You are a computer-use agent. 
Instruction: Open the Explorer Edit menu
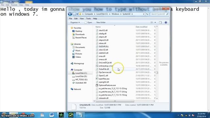(x=76, y=19)
